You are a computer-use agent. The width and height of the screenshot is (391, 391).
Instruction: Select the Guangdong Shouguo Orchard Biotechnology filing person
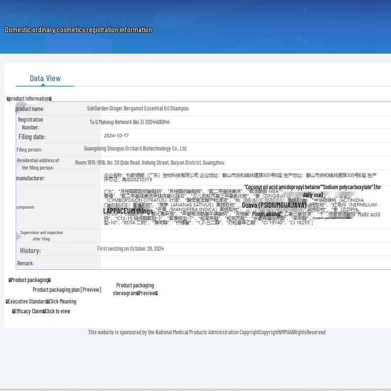pos(135,149)
